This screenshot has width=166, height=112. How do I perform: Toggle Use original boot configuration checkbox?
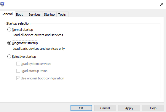click(18, 78)
